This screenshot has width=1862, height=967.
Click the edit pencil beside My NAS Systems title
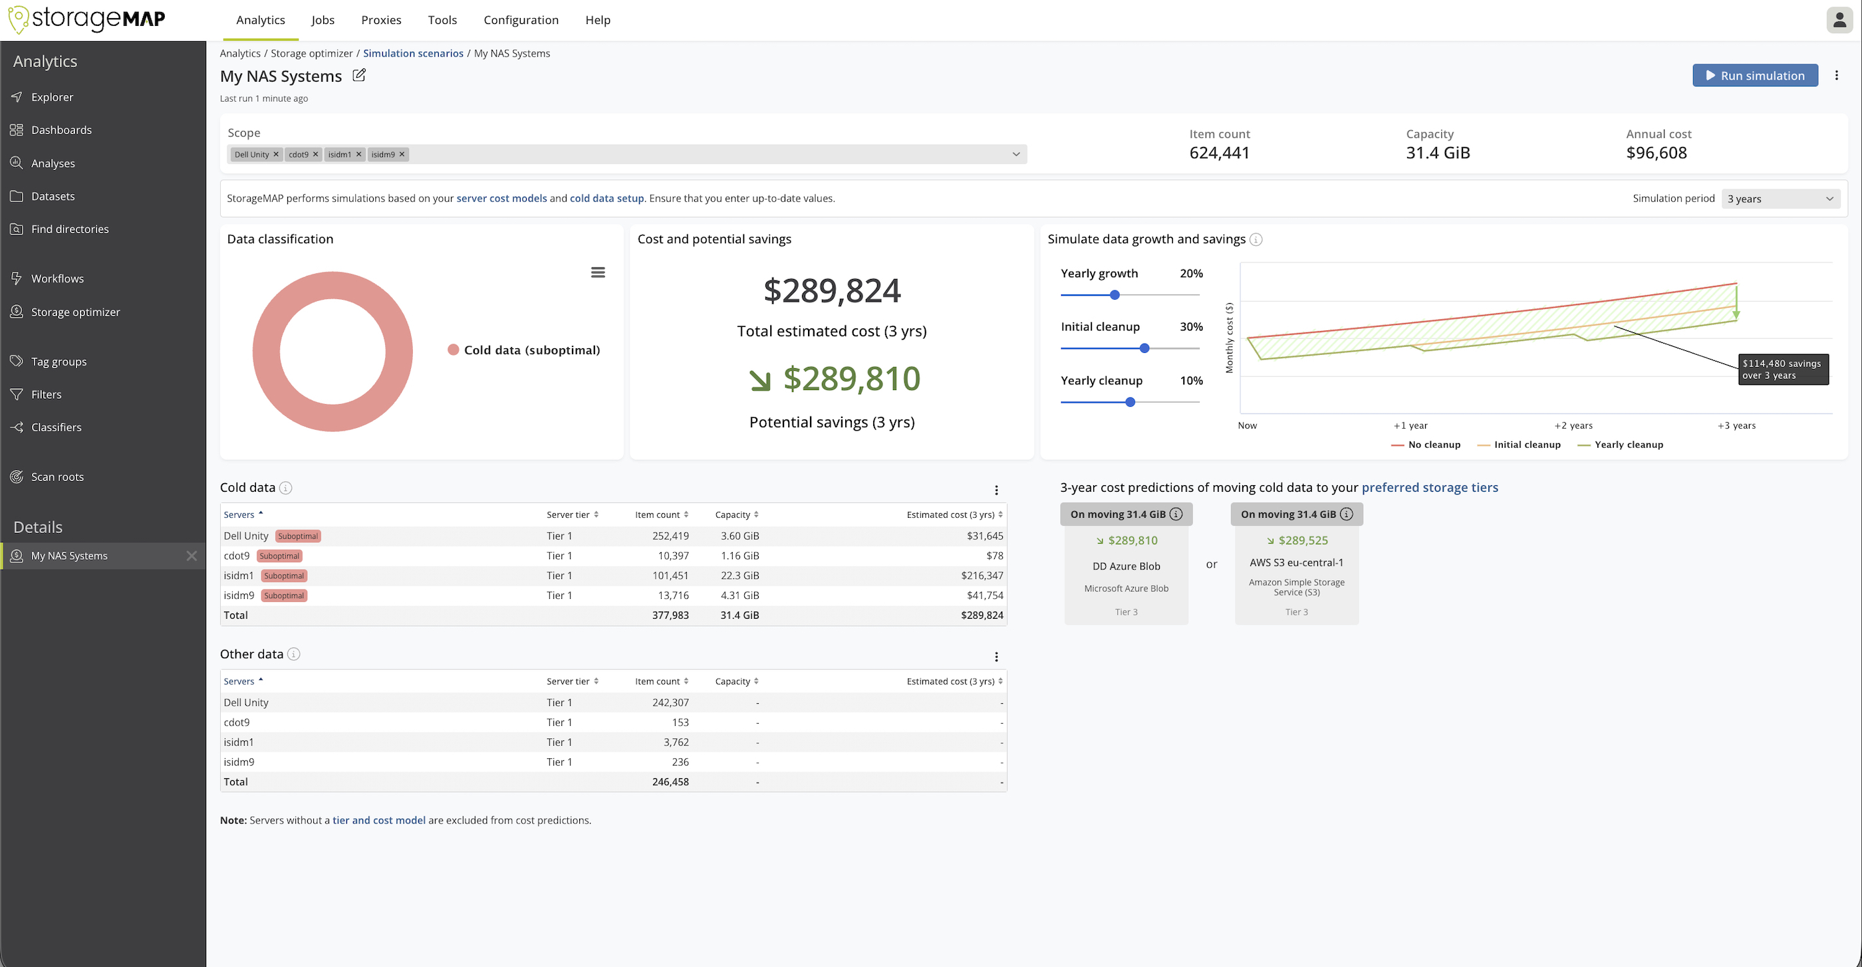coord(359,75)
